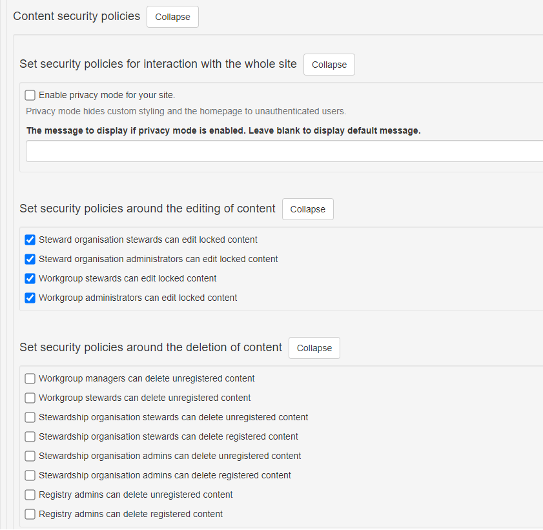Enable privacy mode for your site
543x530 pixels.
click(x=30, y=96)
